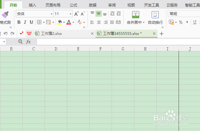Activate the Format Painter brush
This screenshot has width=200, height=131.
pyautogui.click(x=5, y=18)
